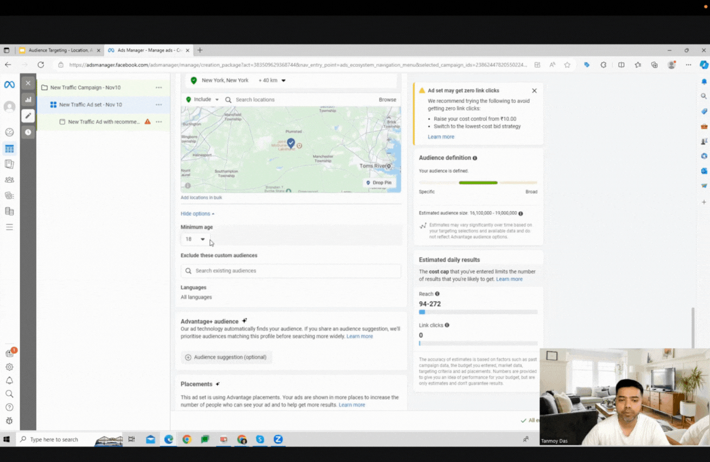Switch to the Ads Manager browser tab
The height and width of the screenshot is (462, 710).
coord(148,50)
